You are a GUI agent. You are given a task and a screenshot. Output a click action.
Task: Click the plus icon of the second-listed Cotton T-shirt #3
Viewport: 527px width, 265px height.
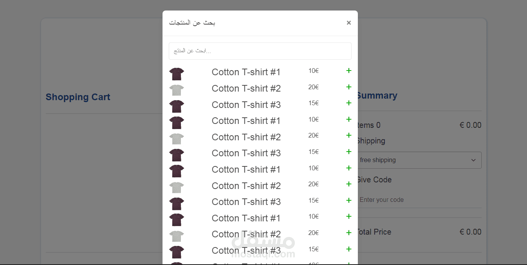[349, 152]
